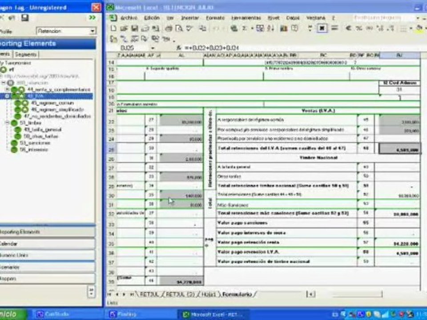The height and width of the screenshot is (320, 427).
Task: Click the first icon in Excel's second toolbar row
Action: [x=113, y=39]
